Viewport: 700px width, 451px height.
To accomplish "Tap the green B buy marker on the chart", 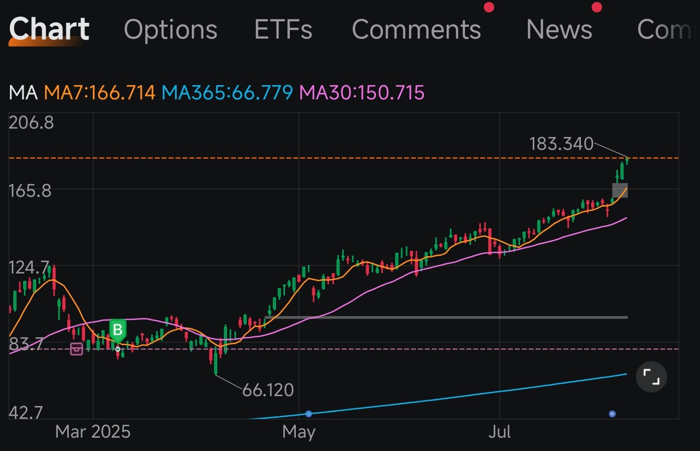I will tap(118, 329).
